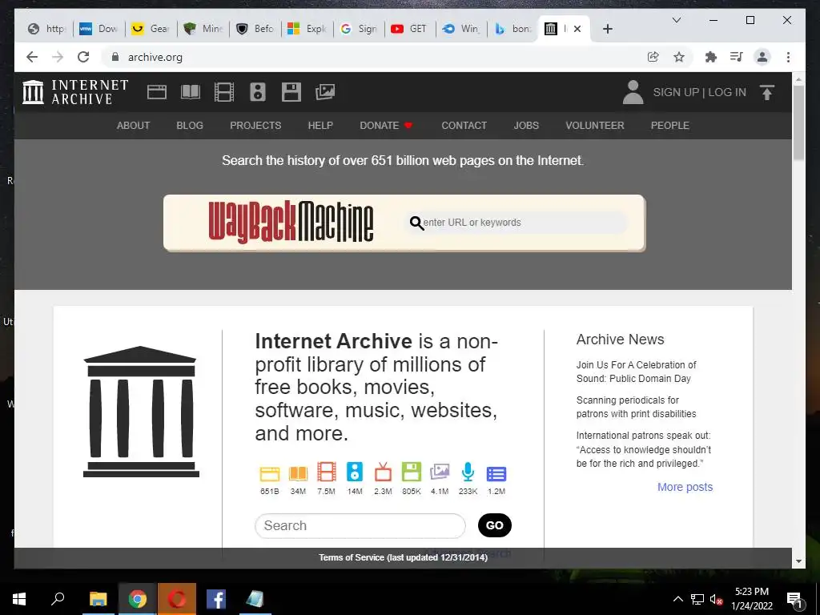The height and width of the screenshot is (615, 820).
Task: Show hidden system tray icons
Action: tap(677, 599)
